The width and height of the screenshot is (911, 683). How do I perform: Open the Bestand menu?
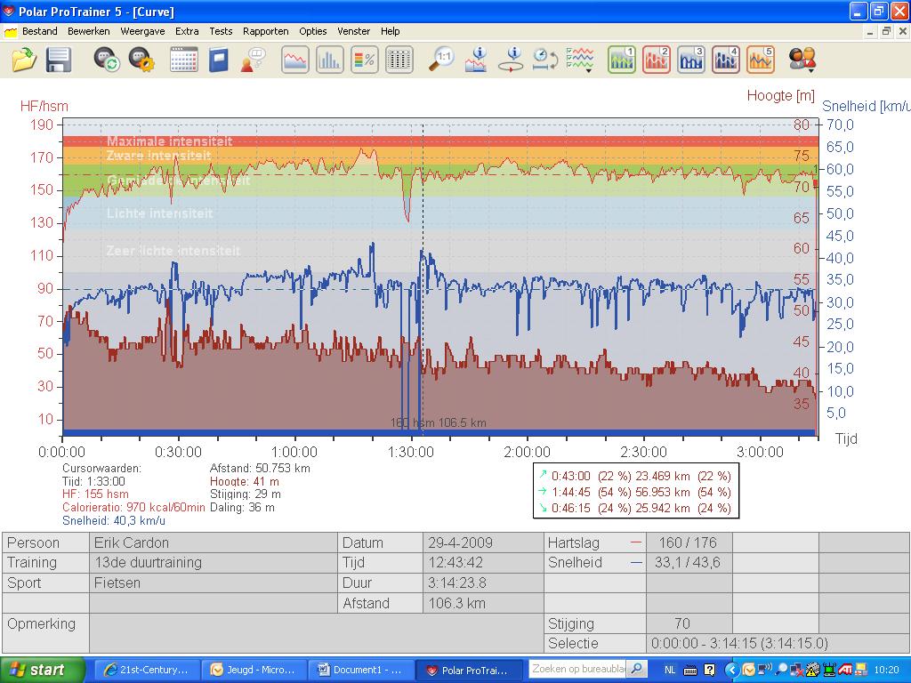39,31
